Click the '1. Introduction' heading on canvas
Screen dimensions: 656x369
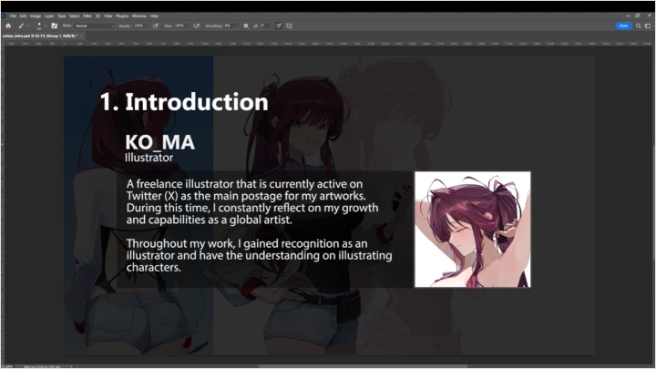(184, 102)
